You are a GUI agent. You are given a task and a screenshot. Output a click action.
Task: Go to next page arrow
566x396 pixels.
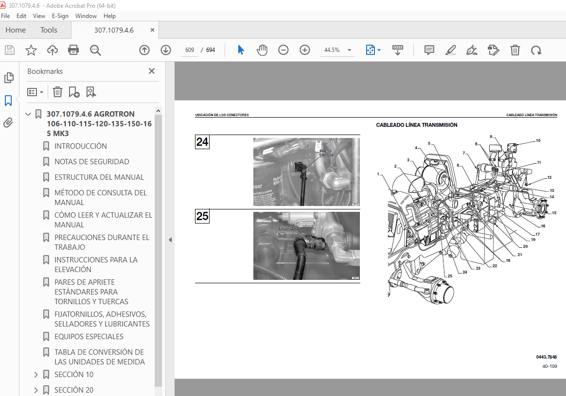(x=166, y=50)
